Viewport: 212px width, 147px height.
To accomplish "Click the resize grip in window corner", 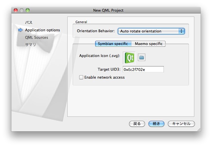I will click(x=199, y=129).
